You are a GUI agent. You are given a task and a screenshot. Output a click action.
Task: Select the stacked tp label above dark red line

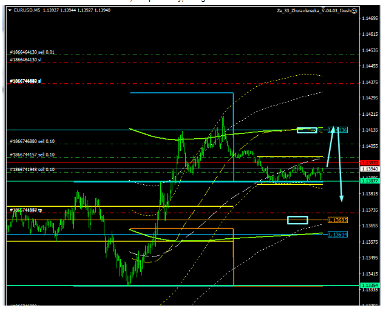pos(26,210)
